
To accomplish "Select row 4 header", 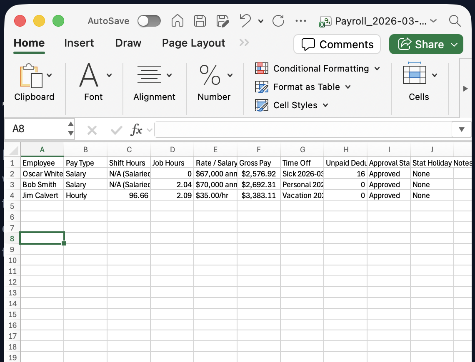I will coord(12,196).
